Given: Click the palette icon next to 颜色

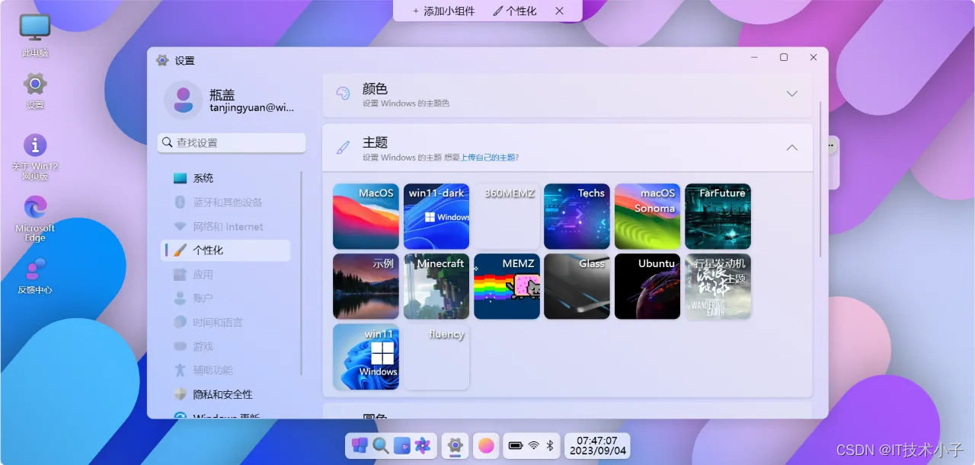Looking at the screenshot, I should tap(344, 94).
